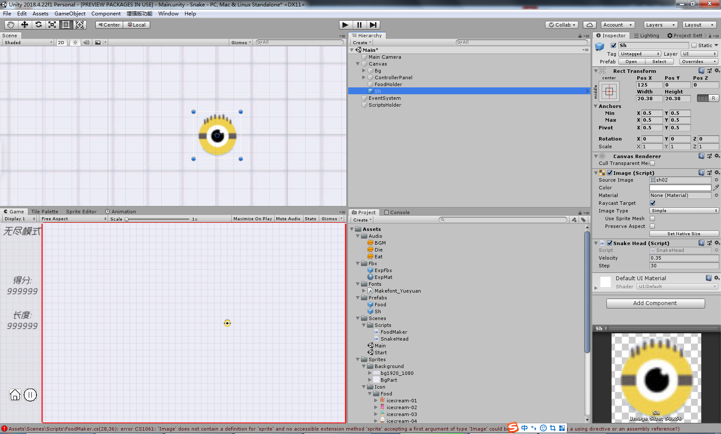
Task: Select the Rotate tool
Action: [38, 25]
